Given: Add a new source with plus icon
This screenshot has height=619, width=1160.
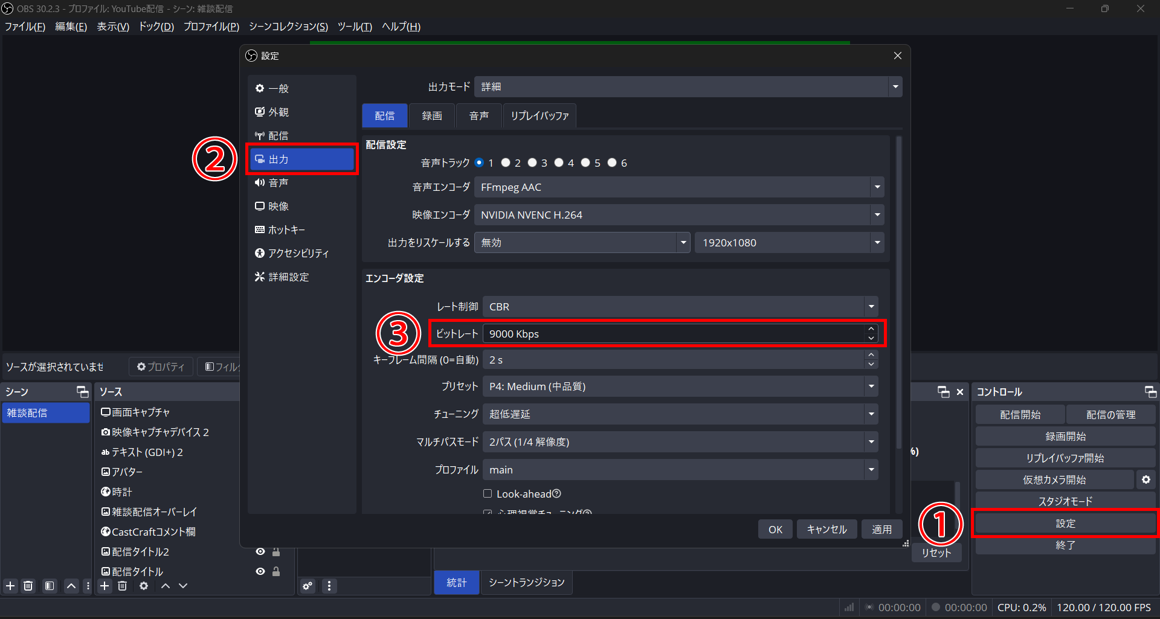Looking at the screenshot, I should click(x=105, y=586).
